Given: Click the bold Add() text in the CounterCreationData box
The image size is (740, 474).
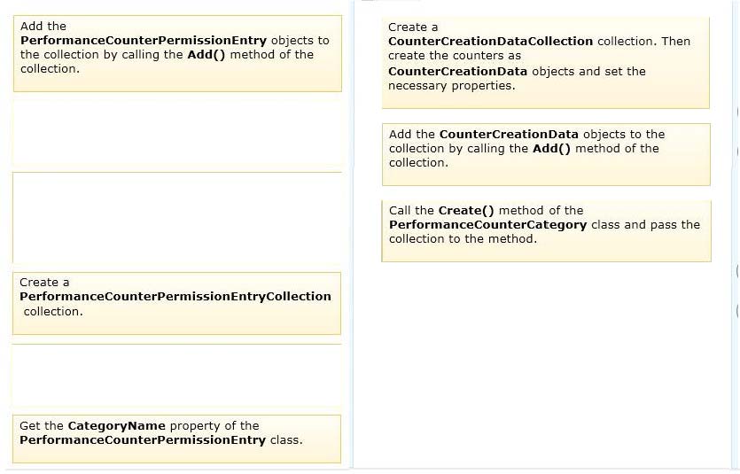Looking at the screenshot, I should tap(551, 149).
